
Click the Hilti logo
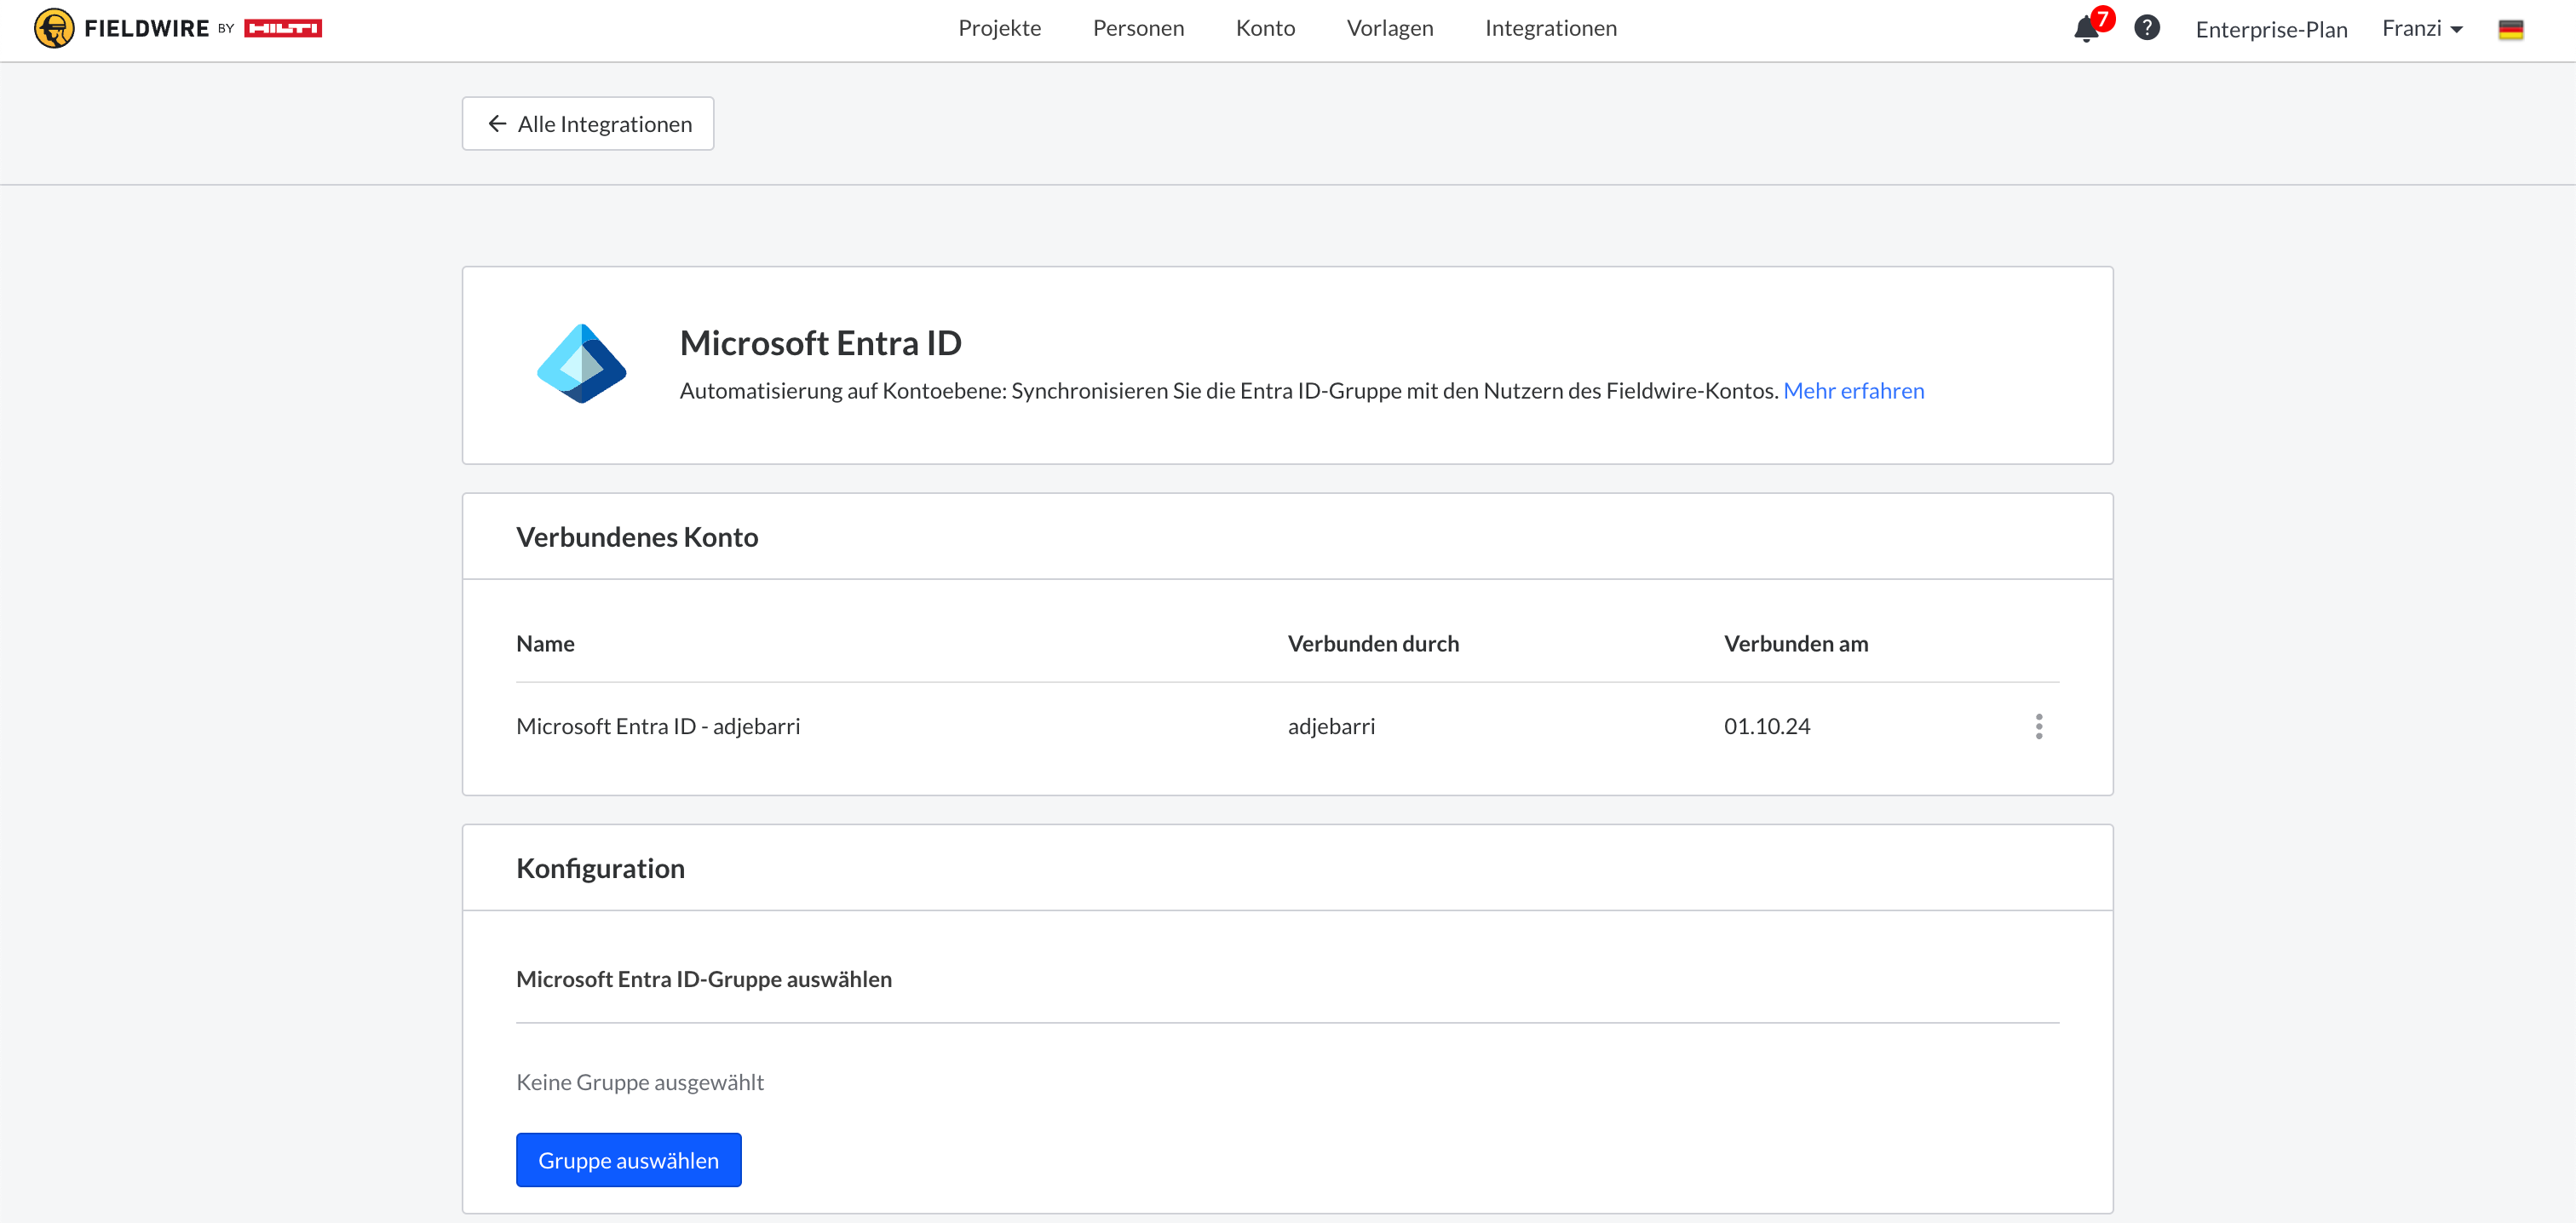(x=283, y=28)
